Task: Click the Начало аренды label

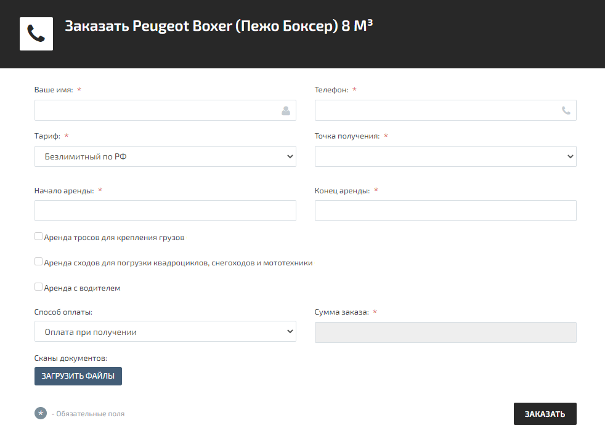Action: click(x=64, y=191)
